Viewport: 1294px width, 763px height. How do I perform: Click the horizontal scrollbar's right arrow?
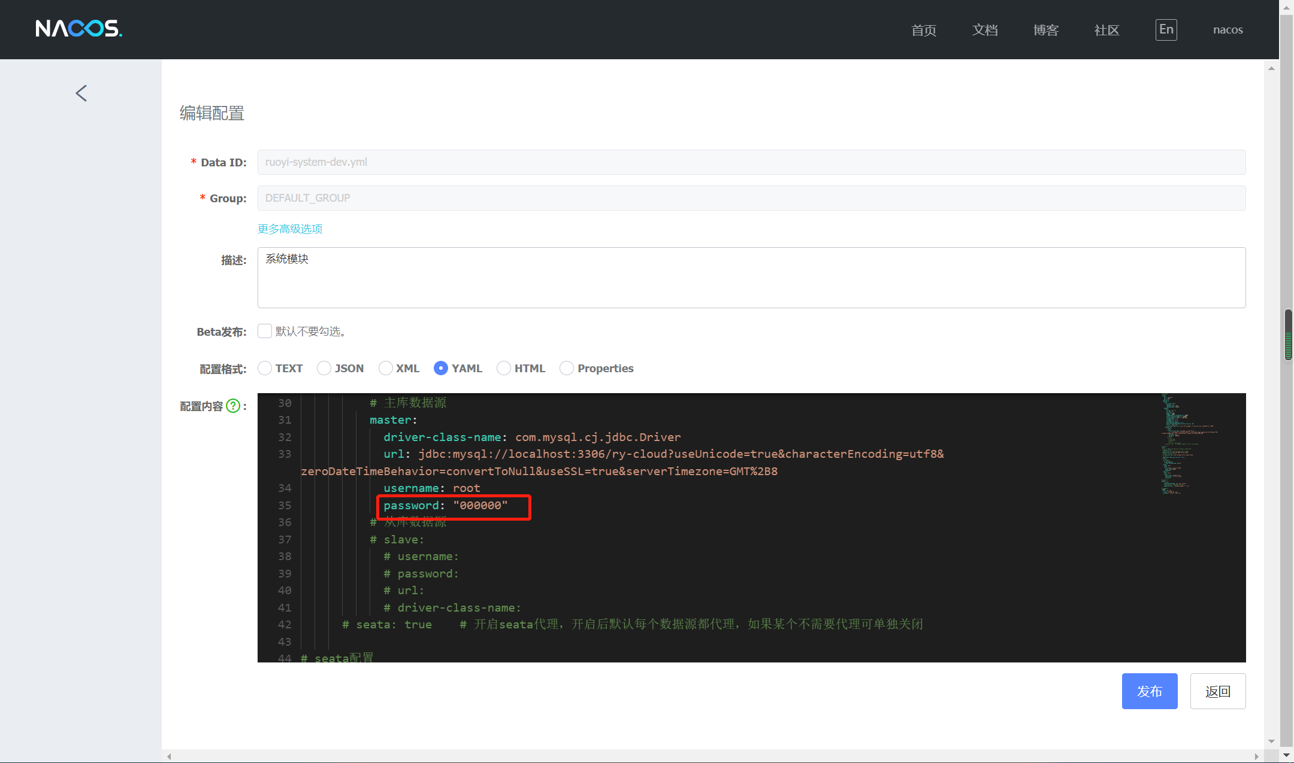point(1256,756)
